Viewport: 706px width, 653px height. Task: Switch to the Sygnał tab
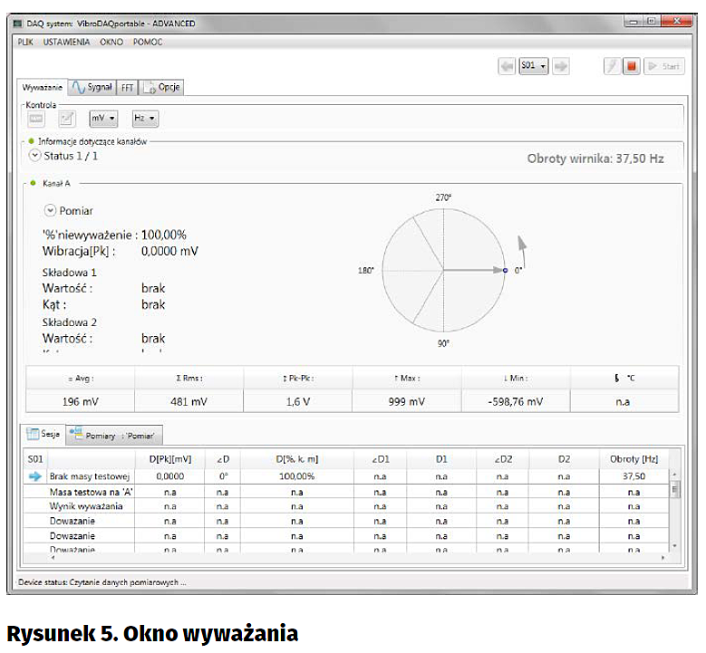pyautogui.click(x=92, y=87)
